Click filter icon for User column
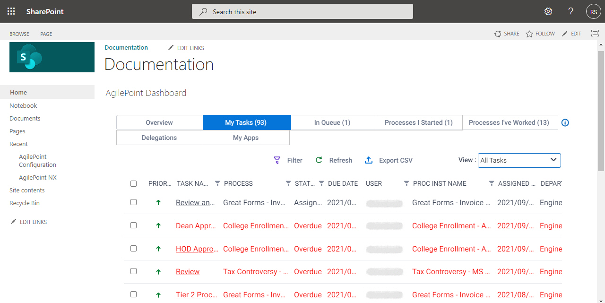Screen dimensions: 605x303 click(406, 183)
